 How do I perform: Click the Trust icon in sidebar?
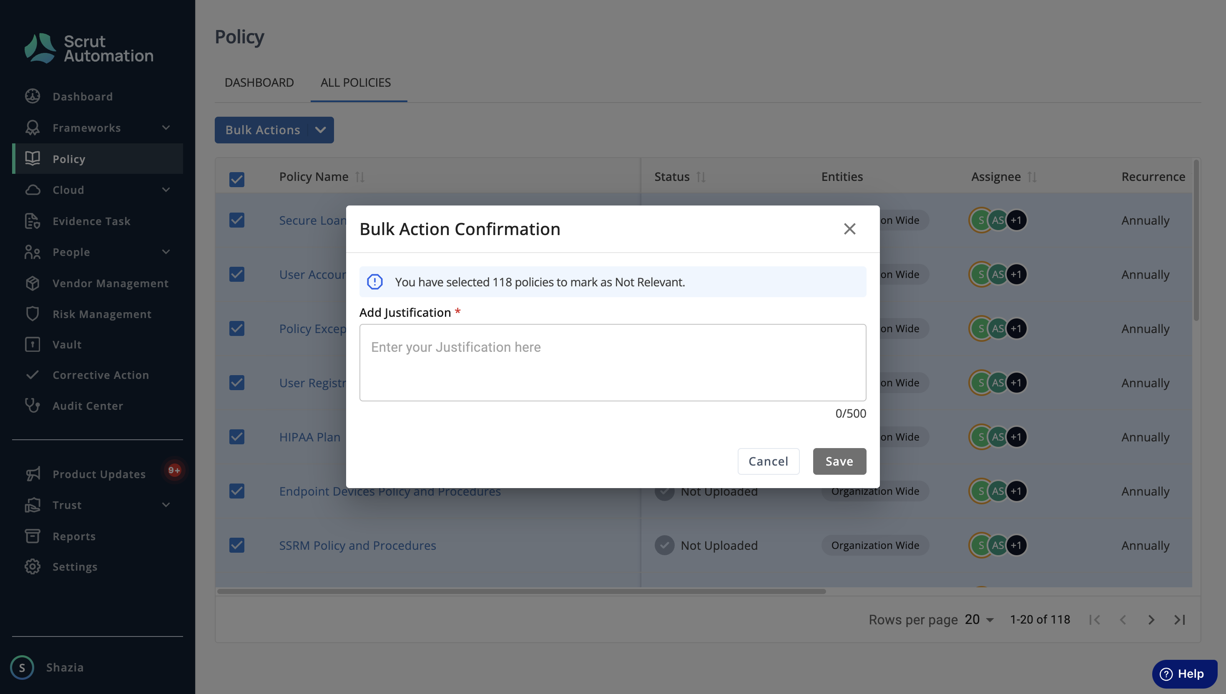click(33, 505)
